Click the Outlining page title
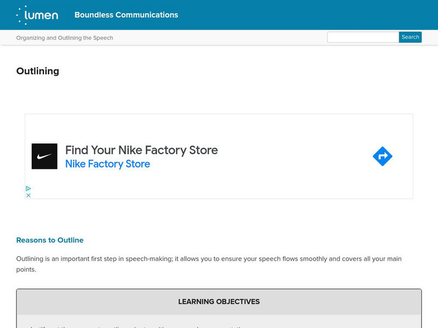Viewport: 438px width, 328px height. point(38,71)
